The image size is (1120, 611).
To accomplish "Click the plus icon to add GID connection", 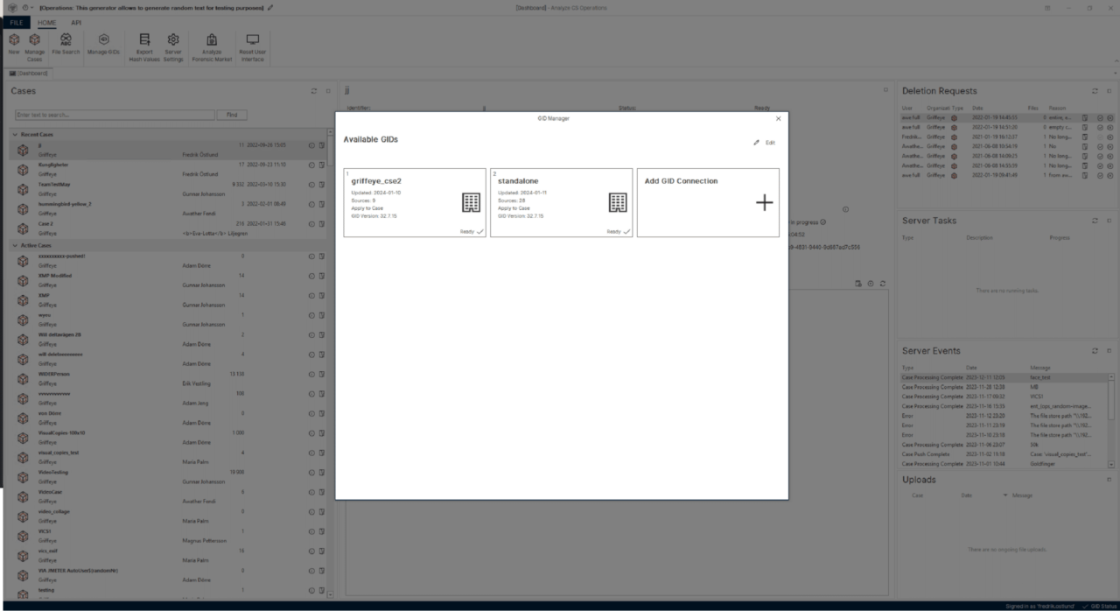I will coord(764,202).
